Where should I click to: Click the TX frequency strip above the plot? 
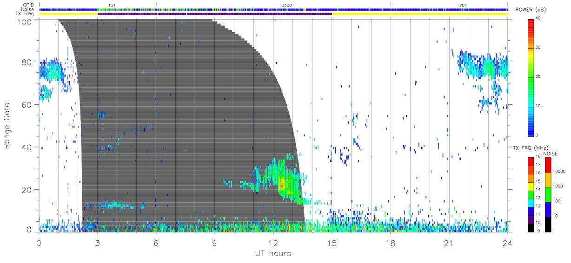[x=273, y=14]
